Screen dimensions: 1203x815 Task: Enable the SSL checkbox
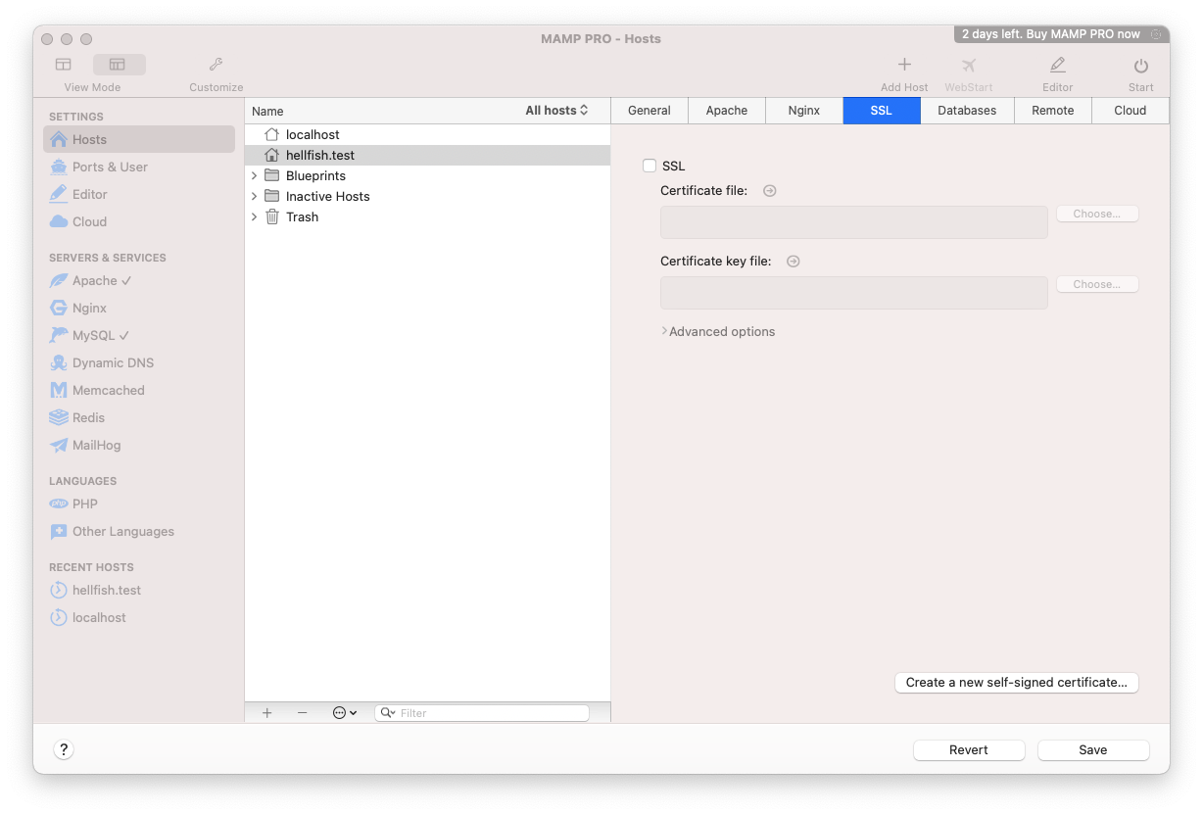(x=650, y=166)
